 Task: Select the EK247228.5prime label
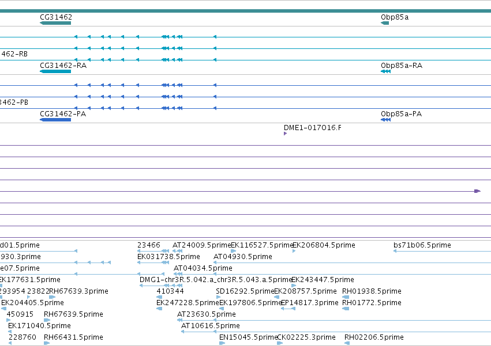click(x=188, y=303)
